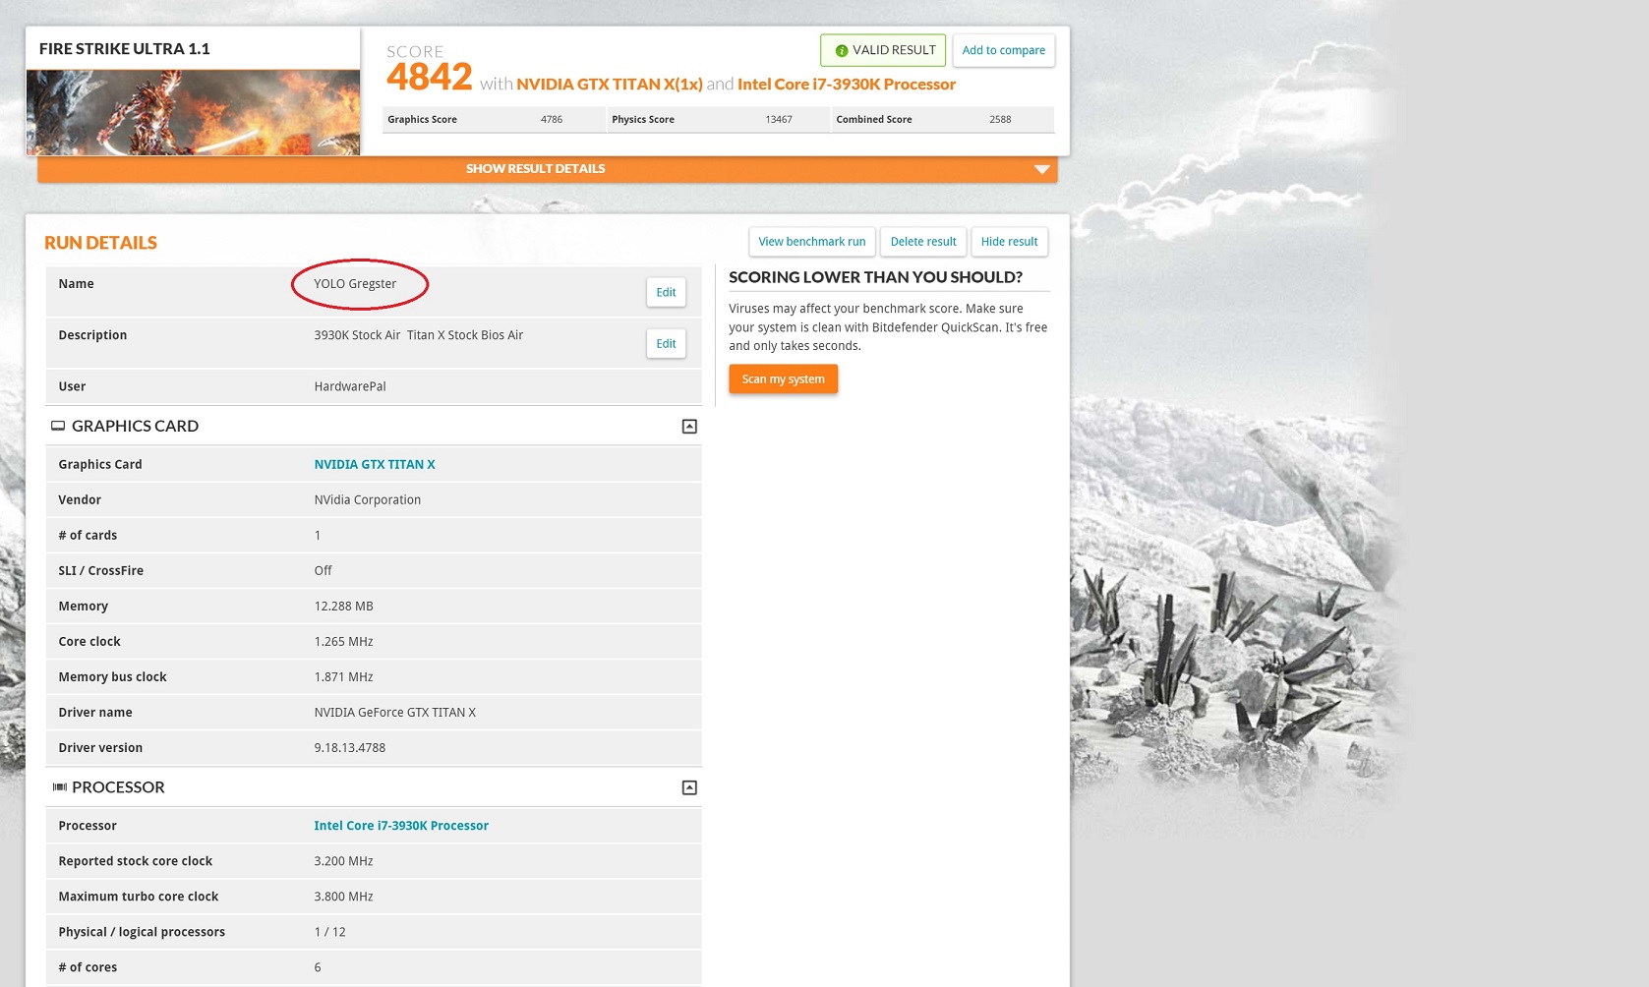Click the driver version 9.18.13.4788
The width and height of the screenshot is (1649, 987).
pos(350,747)
